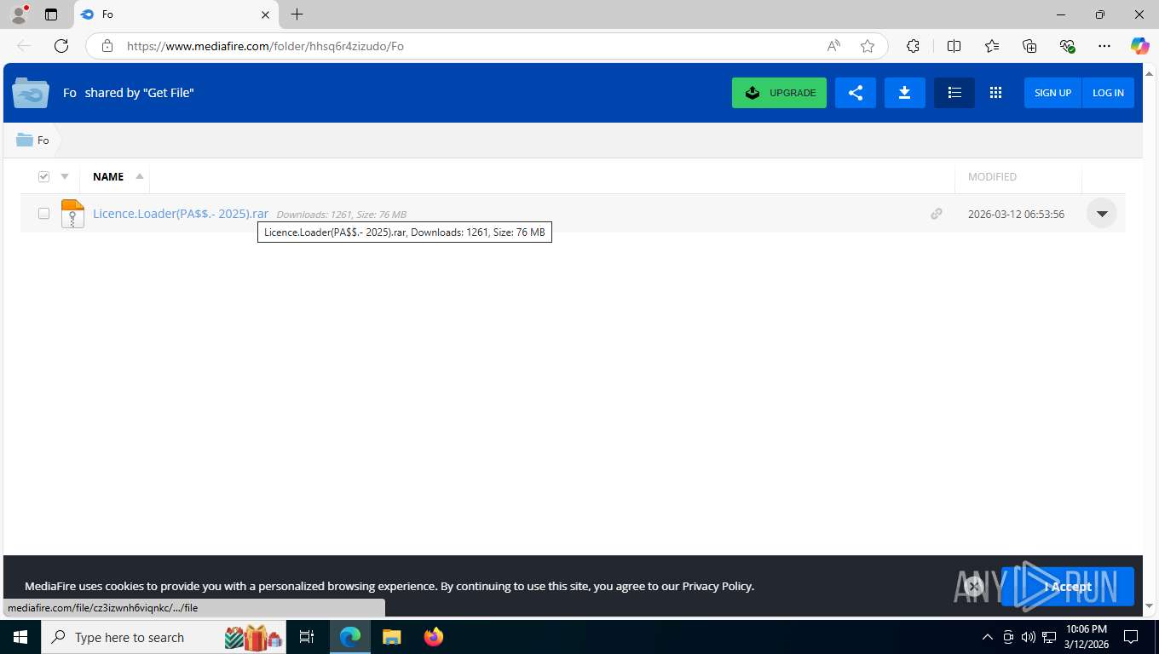
Task: Open the Fo breadcrumb folder
Action: point(33,140)
